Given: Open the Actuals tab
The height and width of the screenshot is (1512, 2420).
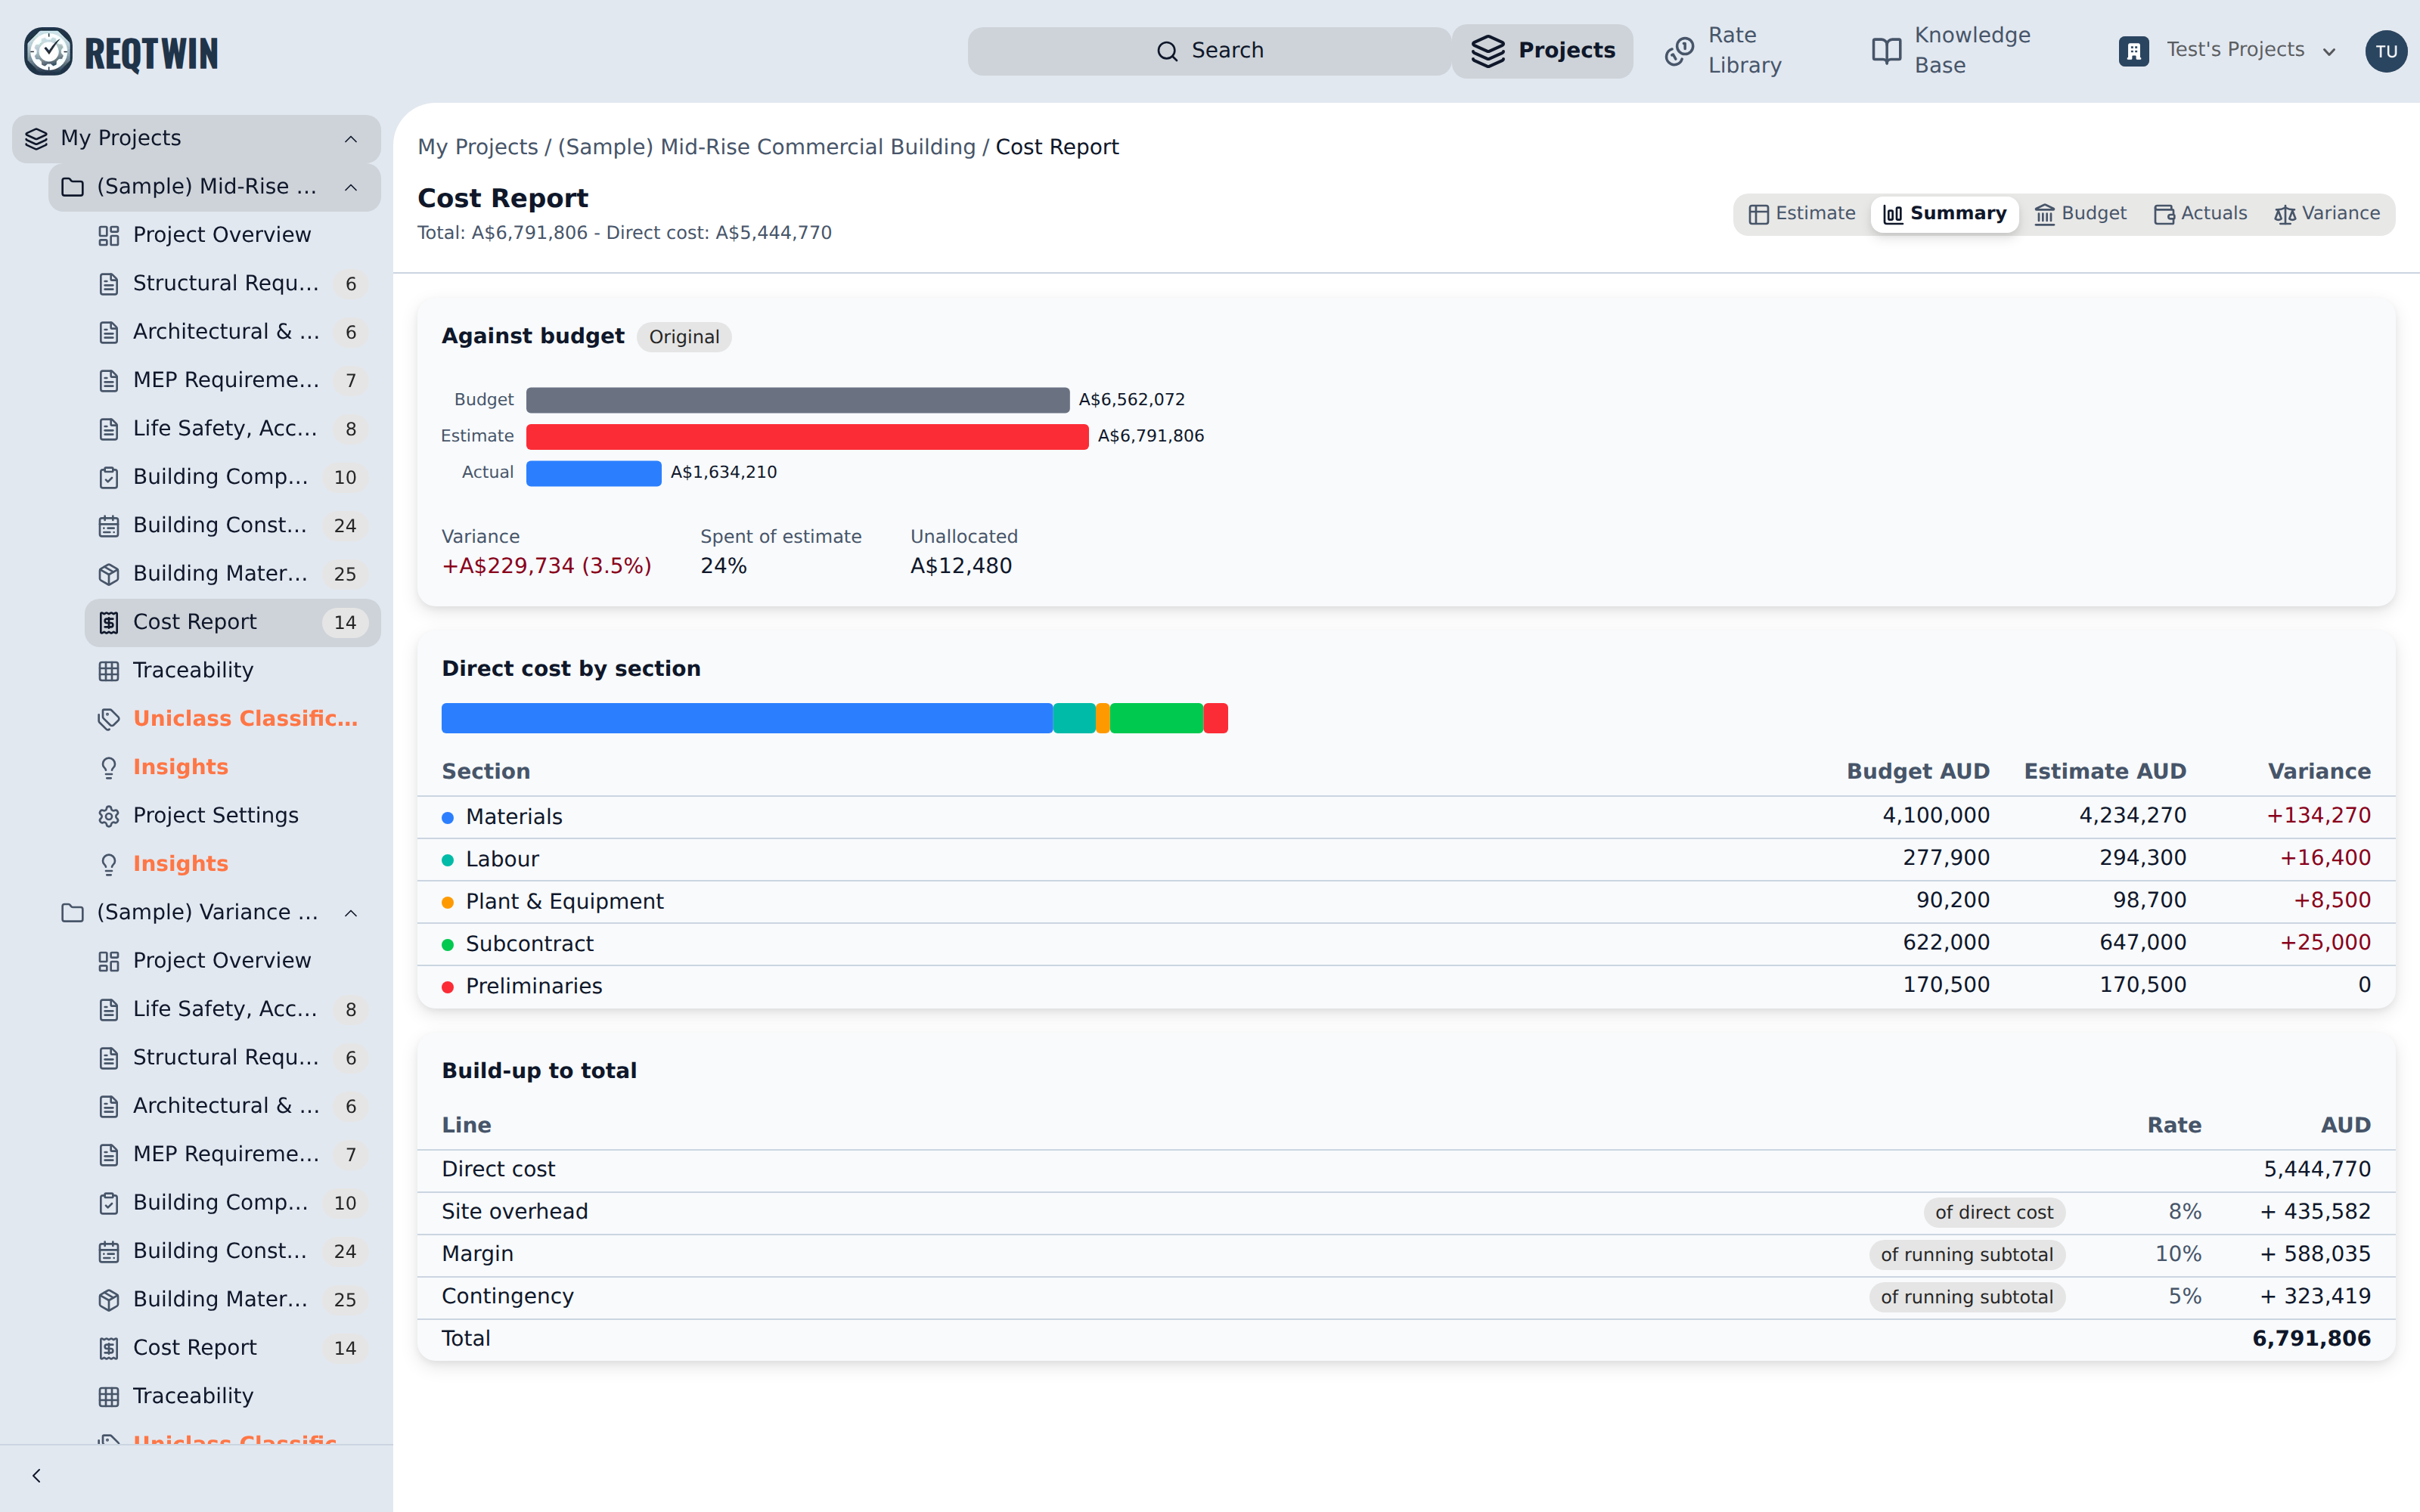Looking at the screenshot, I should [x=2200, y=214].
